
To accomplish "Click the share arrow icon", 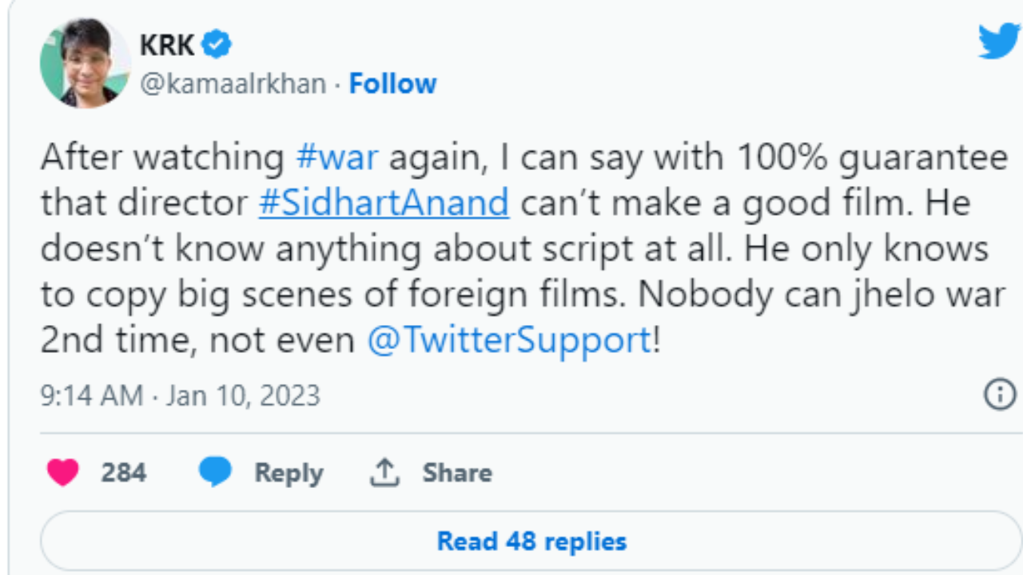I will (x=384, y=473).
